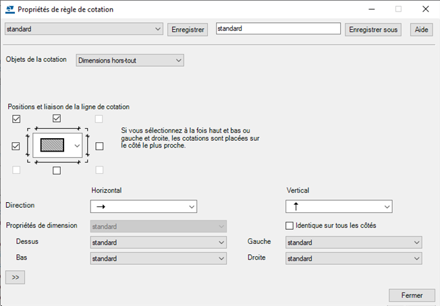Image resolution: width=440 pixels, height=306 pixels.
Task: Enable the bottom-center dimension line checkbox
Action: pos(57,171)
